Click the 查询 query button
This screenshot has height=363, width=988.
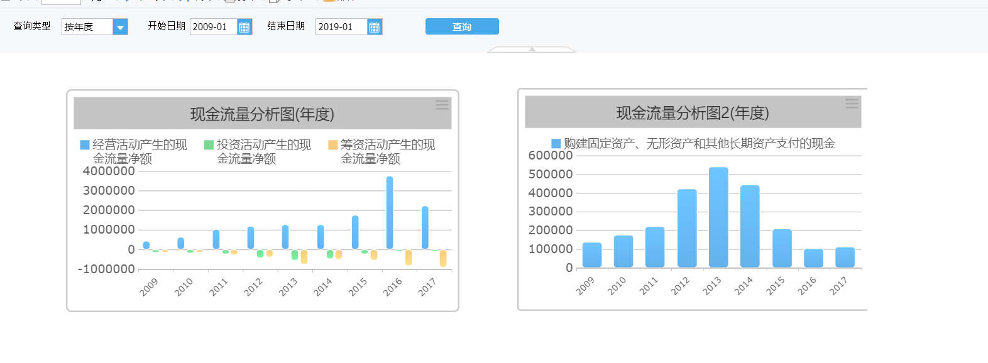(x=462, y=26)
